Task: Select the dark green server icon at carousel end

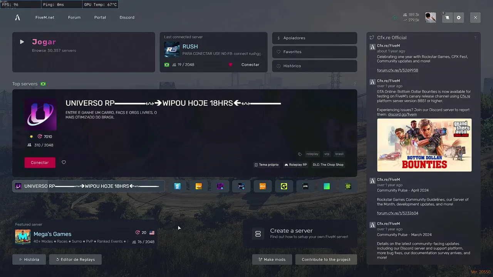Action: click(x=348, y=186)
